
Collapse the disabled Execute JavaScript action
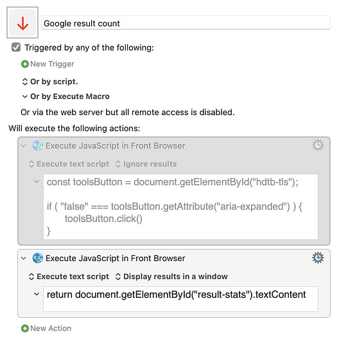pyautogui.click(x=24, y=146)
